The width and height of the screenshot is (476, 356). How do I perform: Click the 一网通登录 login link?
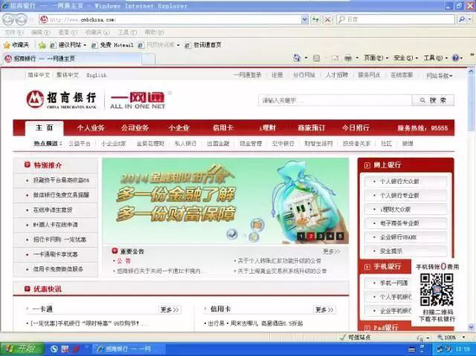(248, 75)
